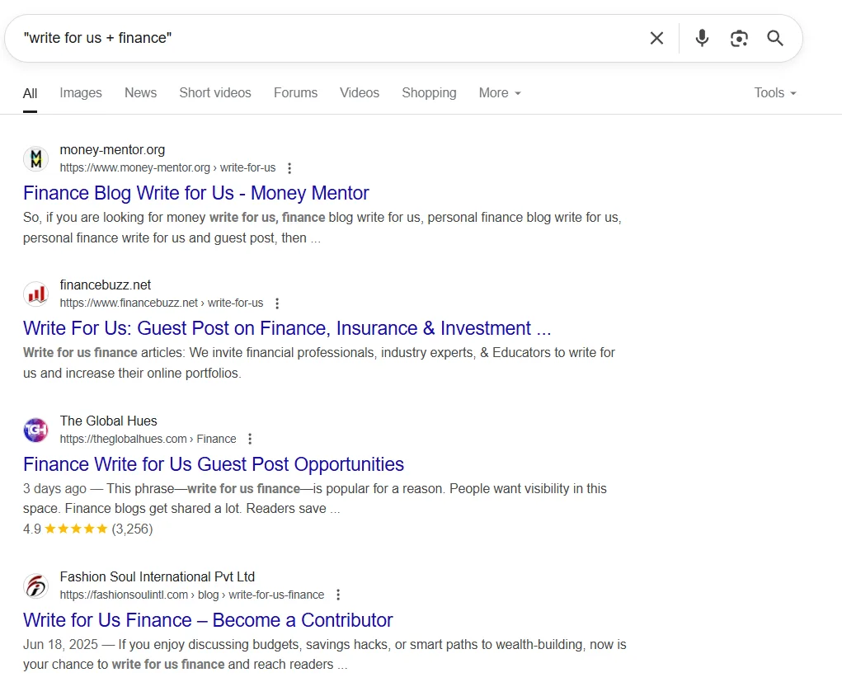
Task: Start voice search with microphone icon
Action: click(x=702, y=38)
